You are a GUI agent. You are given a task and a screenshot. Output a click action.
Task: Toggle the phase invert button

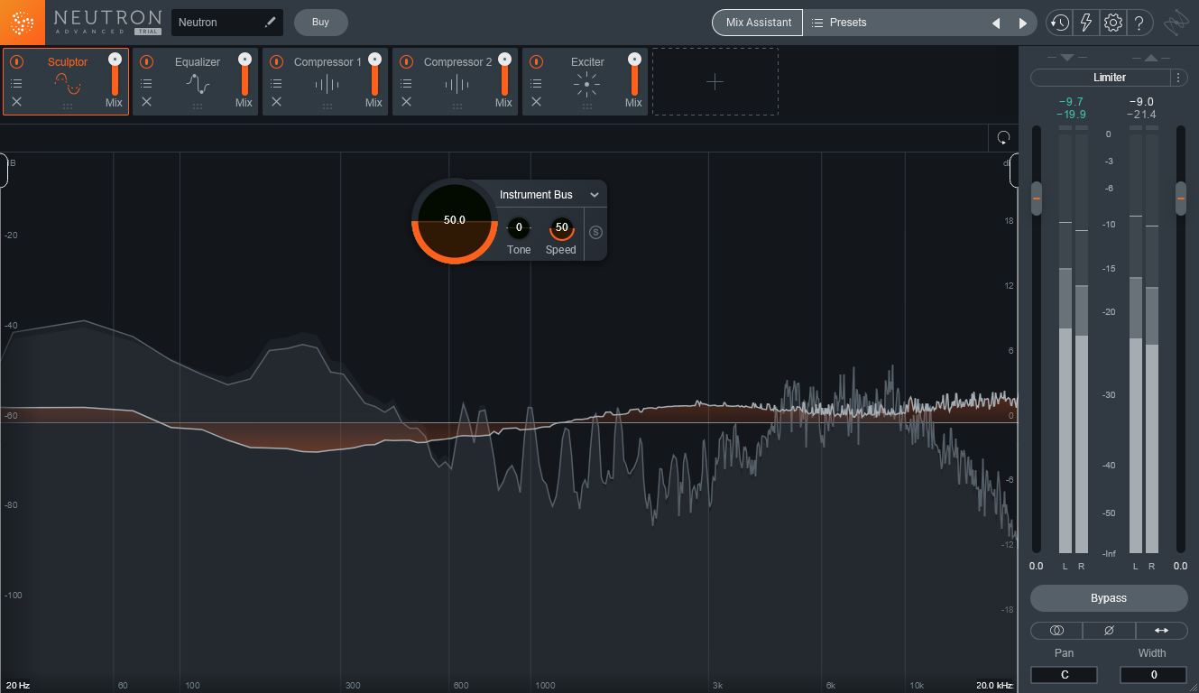click(x=1109, y=630)
